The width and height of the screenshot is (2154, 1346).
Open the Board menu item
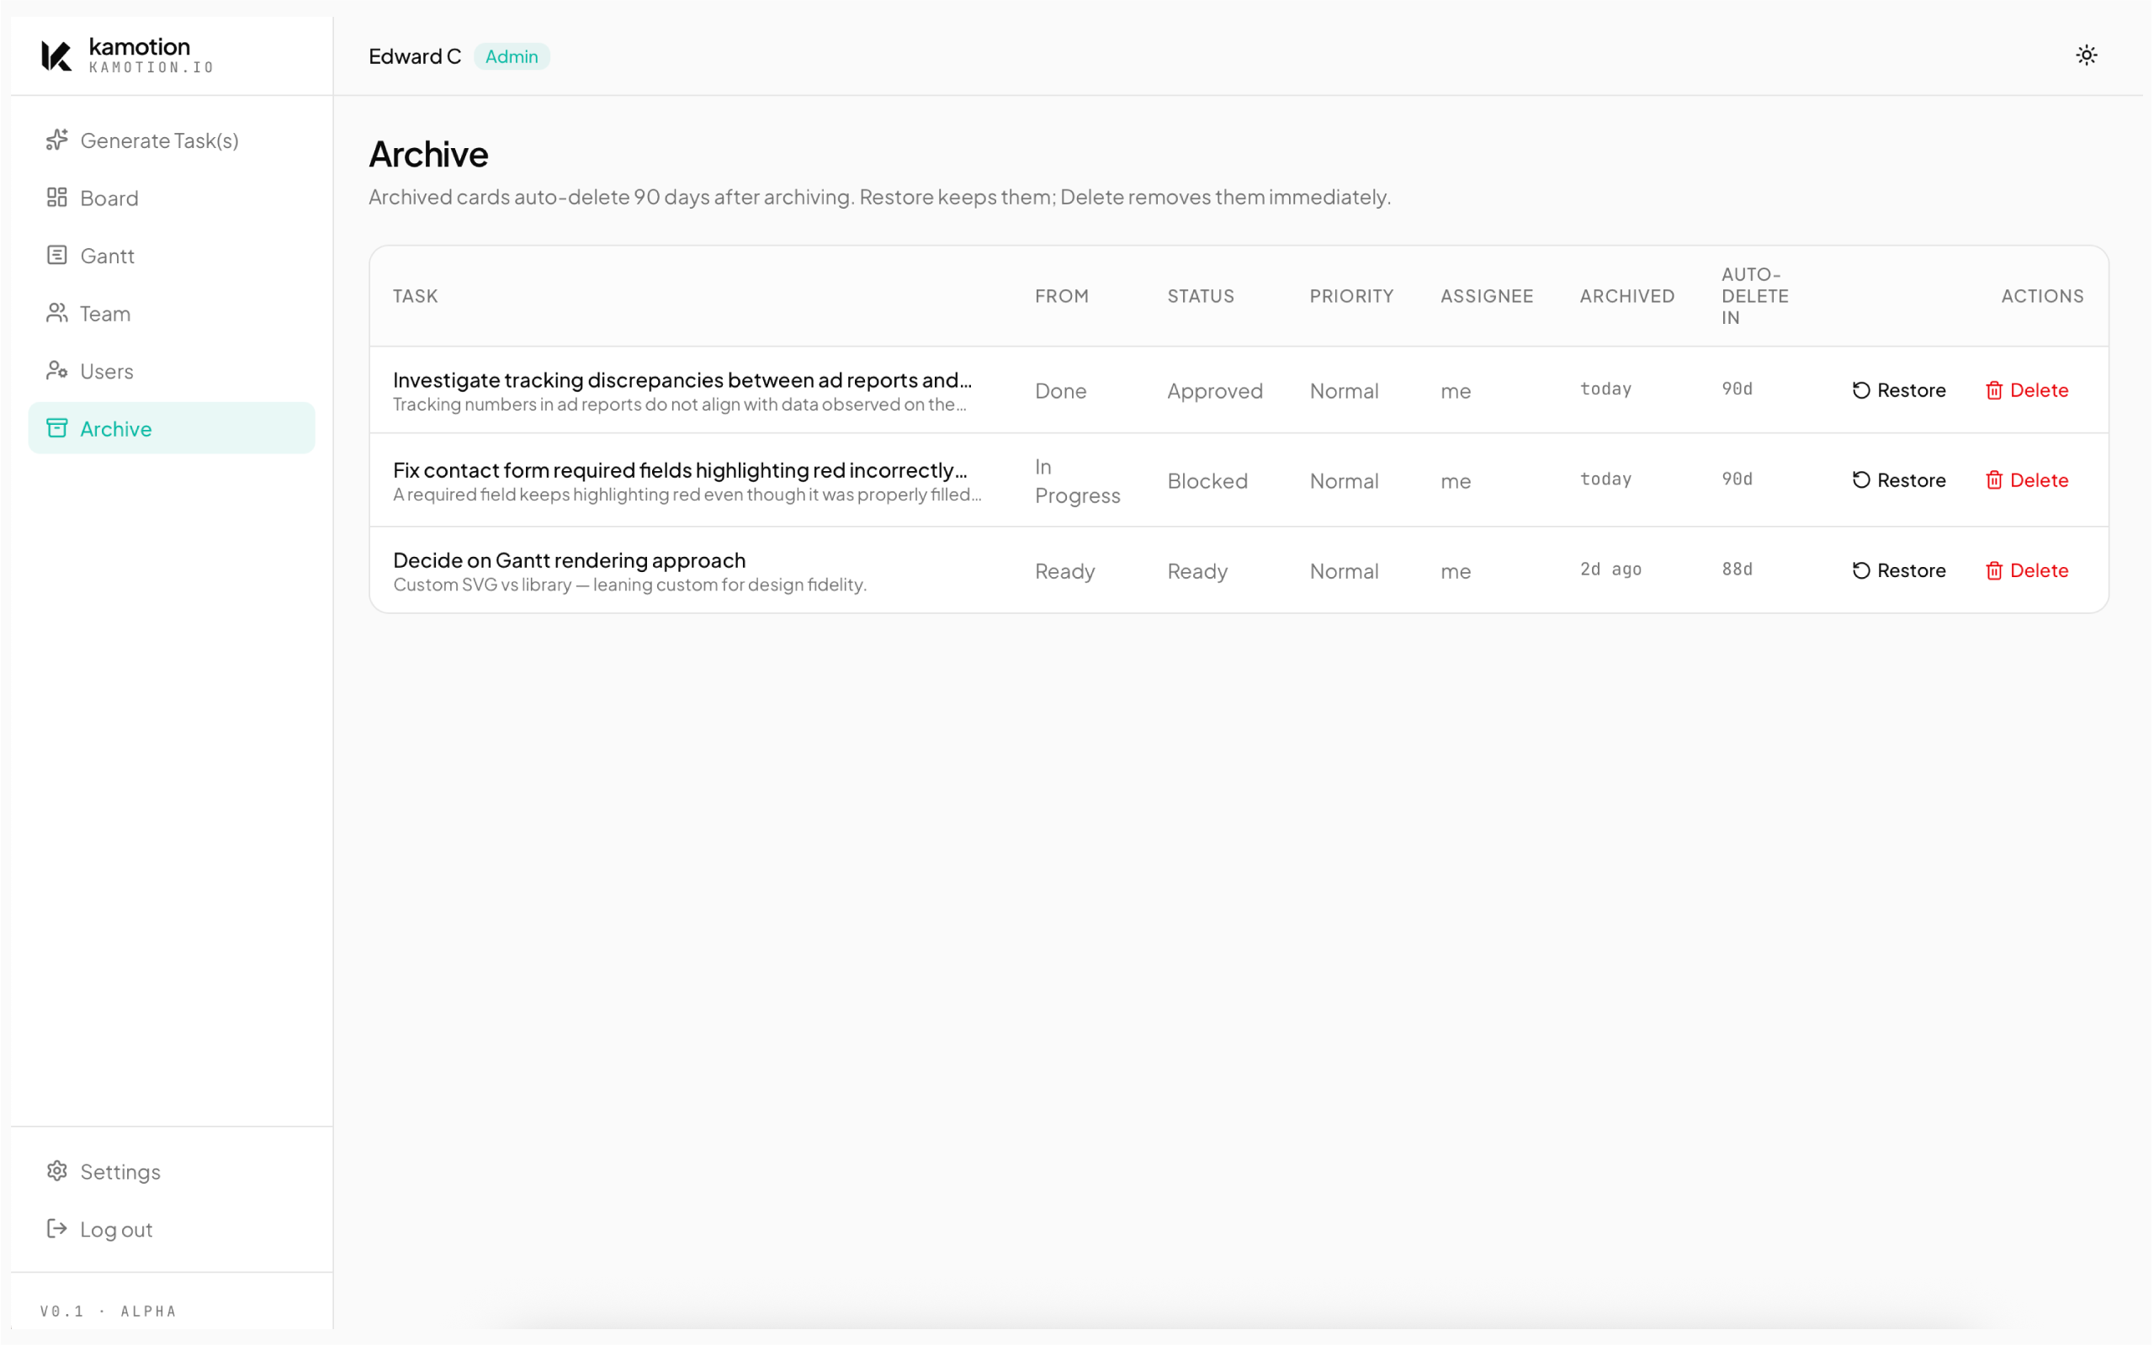pyautogui.click(x=109, y=198)
